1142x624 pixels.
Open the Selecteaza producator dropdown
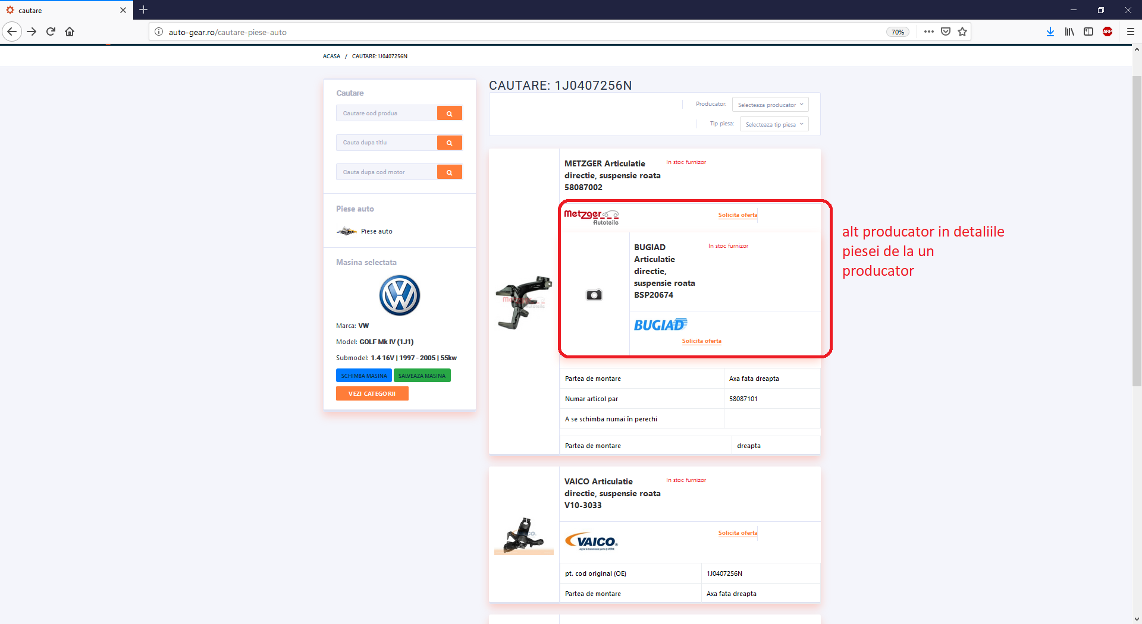coord(770,105)
